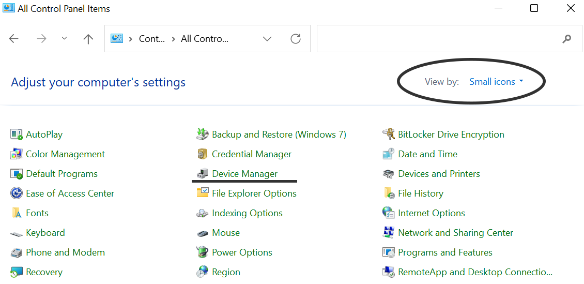Open the File History link

[421, 193]
